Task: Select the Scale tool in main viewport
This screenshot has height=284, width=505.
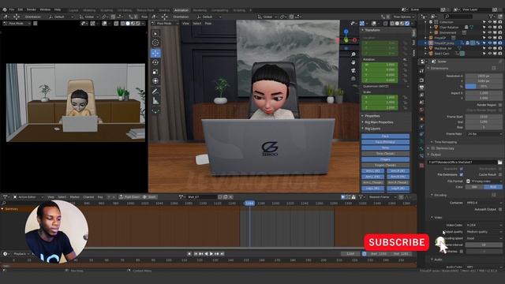Action: coord(155,72)
